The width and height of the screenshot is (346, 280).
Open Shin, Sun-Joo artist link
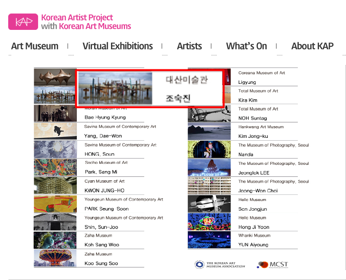(101, 227)
